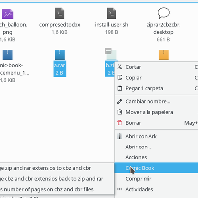This screenshot has width=198, height=198.
Task: Click the clipboard icon beside Pegar
Action: click(x=120, y=88)
